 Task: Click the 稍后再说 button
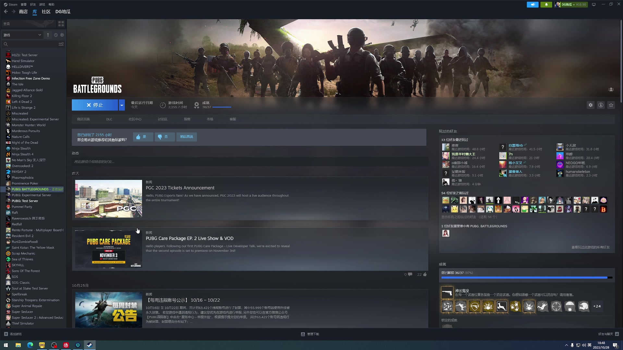tap(187, 137)
